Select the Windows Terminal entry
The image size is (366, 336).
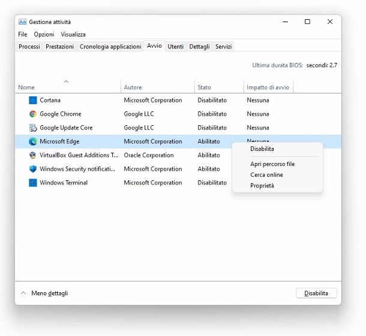pos(64,183)
